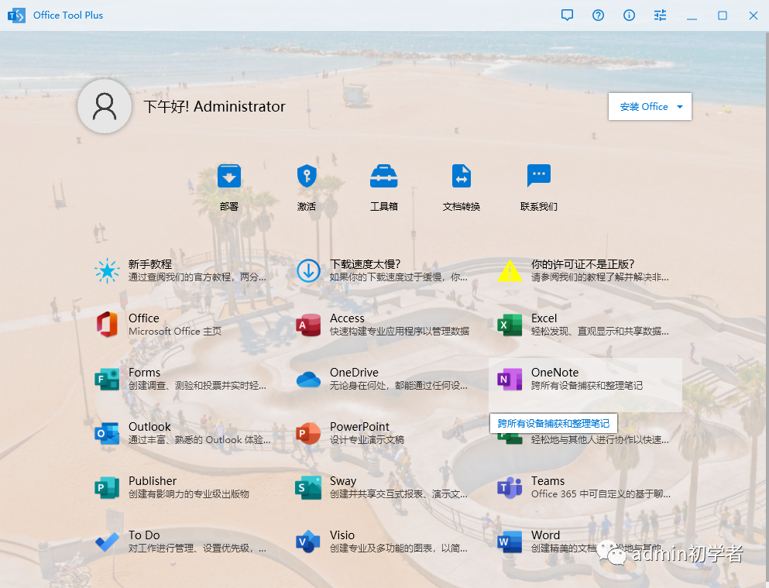The width and height of the screenshot is (769, 588).
Task: Click the OneDrive title text
Action: coord(354,372)
